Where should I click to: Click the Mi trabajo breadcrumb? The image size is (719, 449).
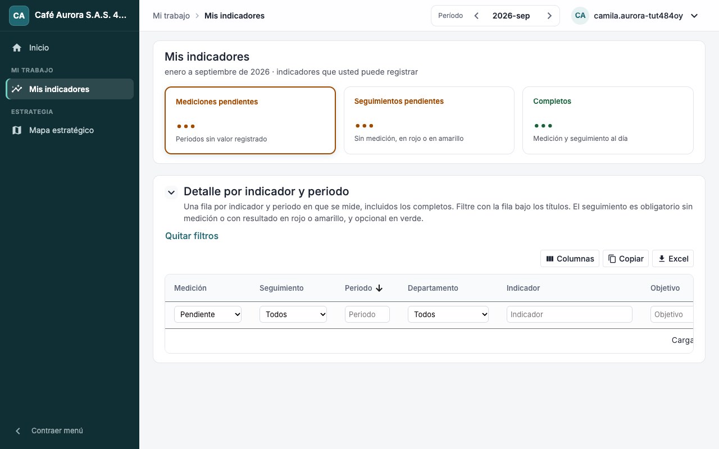[x=171, y=16]
